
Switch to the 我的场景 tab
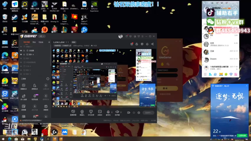26,42
